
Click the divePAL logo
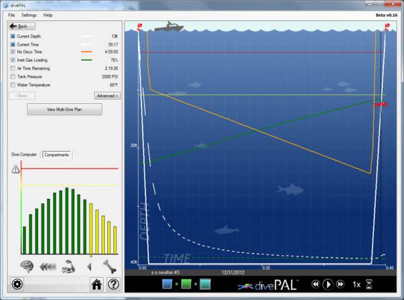268,285
